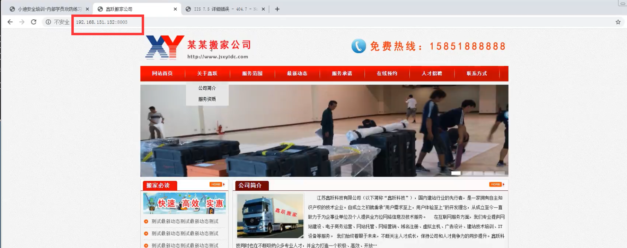Click the XY company logo

point(165,47)
